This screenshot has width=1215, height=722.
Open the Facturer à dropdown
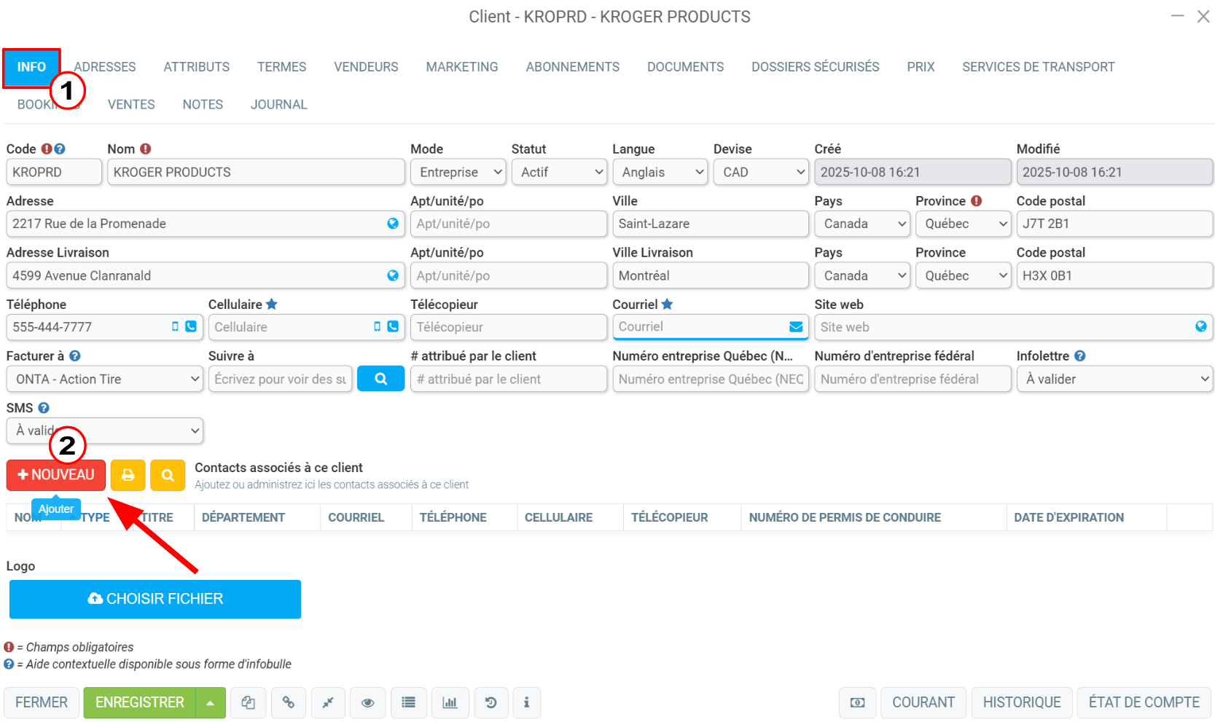pyautogui.click(x=104, y=379)
